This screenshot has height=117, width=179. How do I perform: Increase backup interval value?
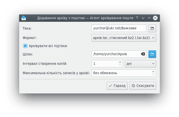click(120, 62)
